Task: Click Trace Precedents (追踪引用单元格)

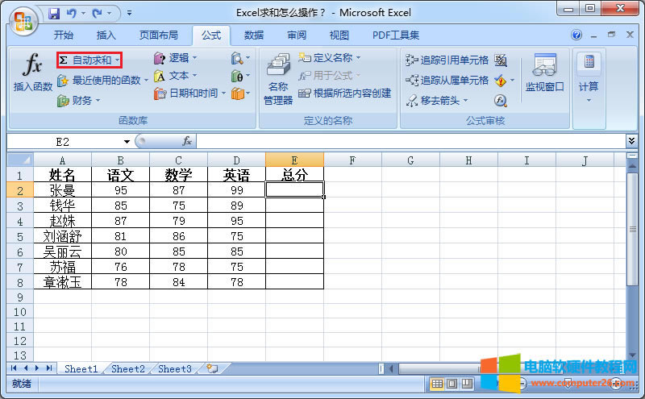Action: pos(447,60)
